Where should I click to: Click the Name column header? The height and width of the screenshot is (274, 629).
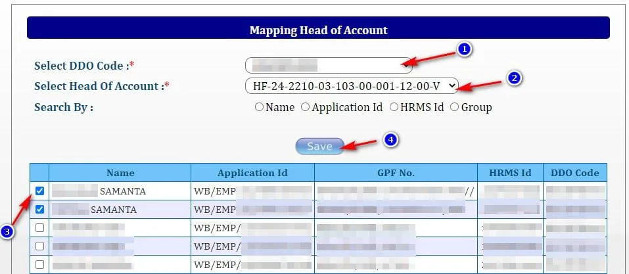120,173
